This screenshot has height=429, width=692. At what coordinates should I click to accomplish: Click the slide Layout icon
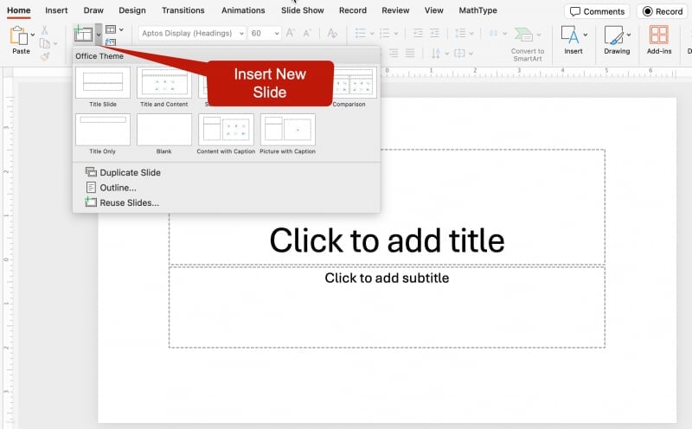[x=111, y=29]
